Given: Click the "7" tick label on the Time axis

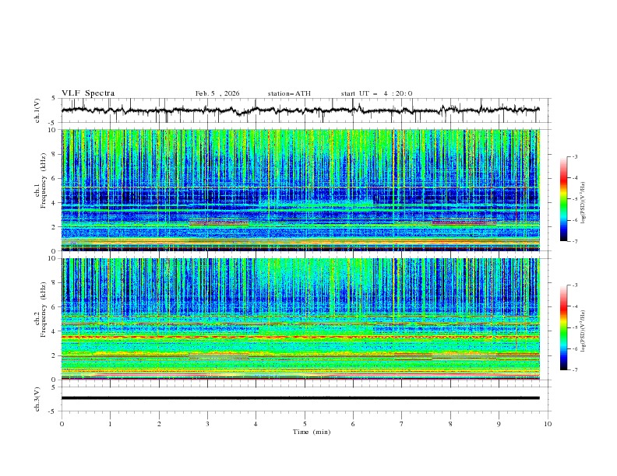Looking at the screenshot, I should tap(402, 424).
